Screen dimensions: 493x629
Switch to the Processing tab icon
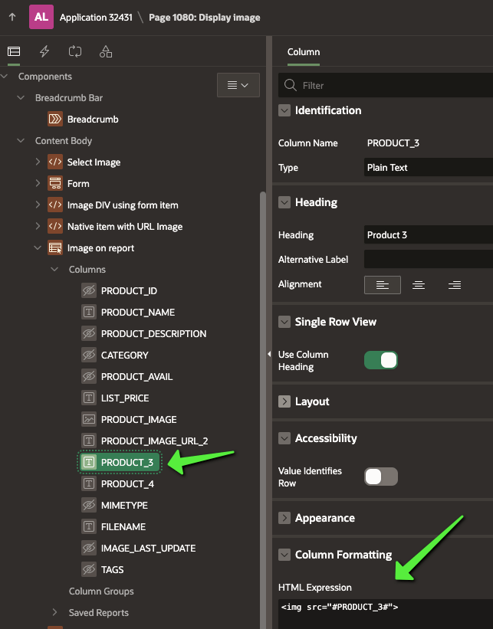tap(74, 51)
